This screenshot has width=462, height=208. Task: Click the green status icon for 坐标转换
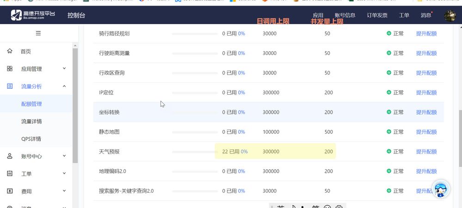tap(388, 112)
